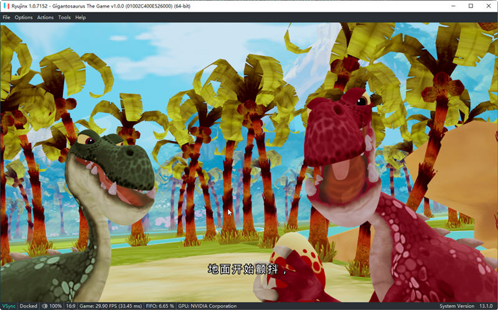Viewport: 498px width, 310px height.
Task: Close the Ryujinx window
Action: [489, 6]
